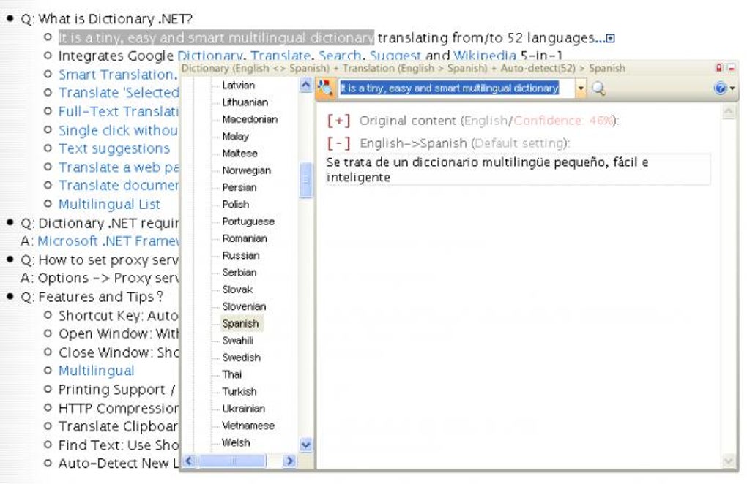The height and width of the screenshot is (484, 747).
Task: Open the Full-Text Translation link
Action: [x=118, y=112]
